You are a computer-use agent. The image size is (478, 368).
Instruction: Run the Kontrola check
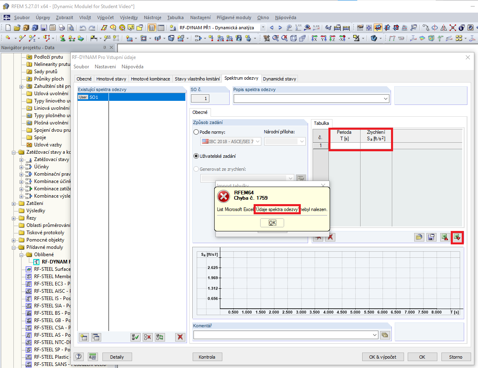tap(207, 357)
